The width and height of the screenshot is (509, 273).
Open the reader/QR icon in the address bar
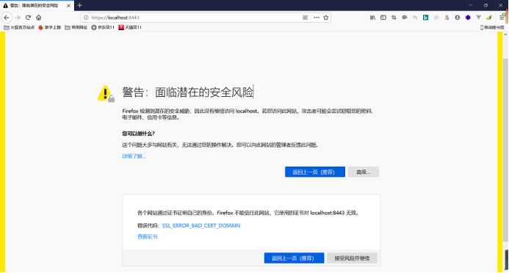pyautogui.click(x=305, y=18)
